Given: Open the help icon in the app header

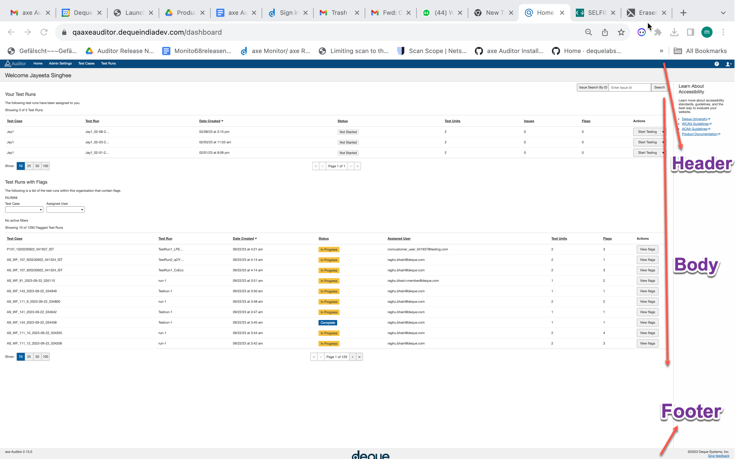Looking at the screenshot, I should (x=717, y=64).
